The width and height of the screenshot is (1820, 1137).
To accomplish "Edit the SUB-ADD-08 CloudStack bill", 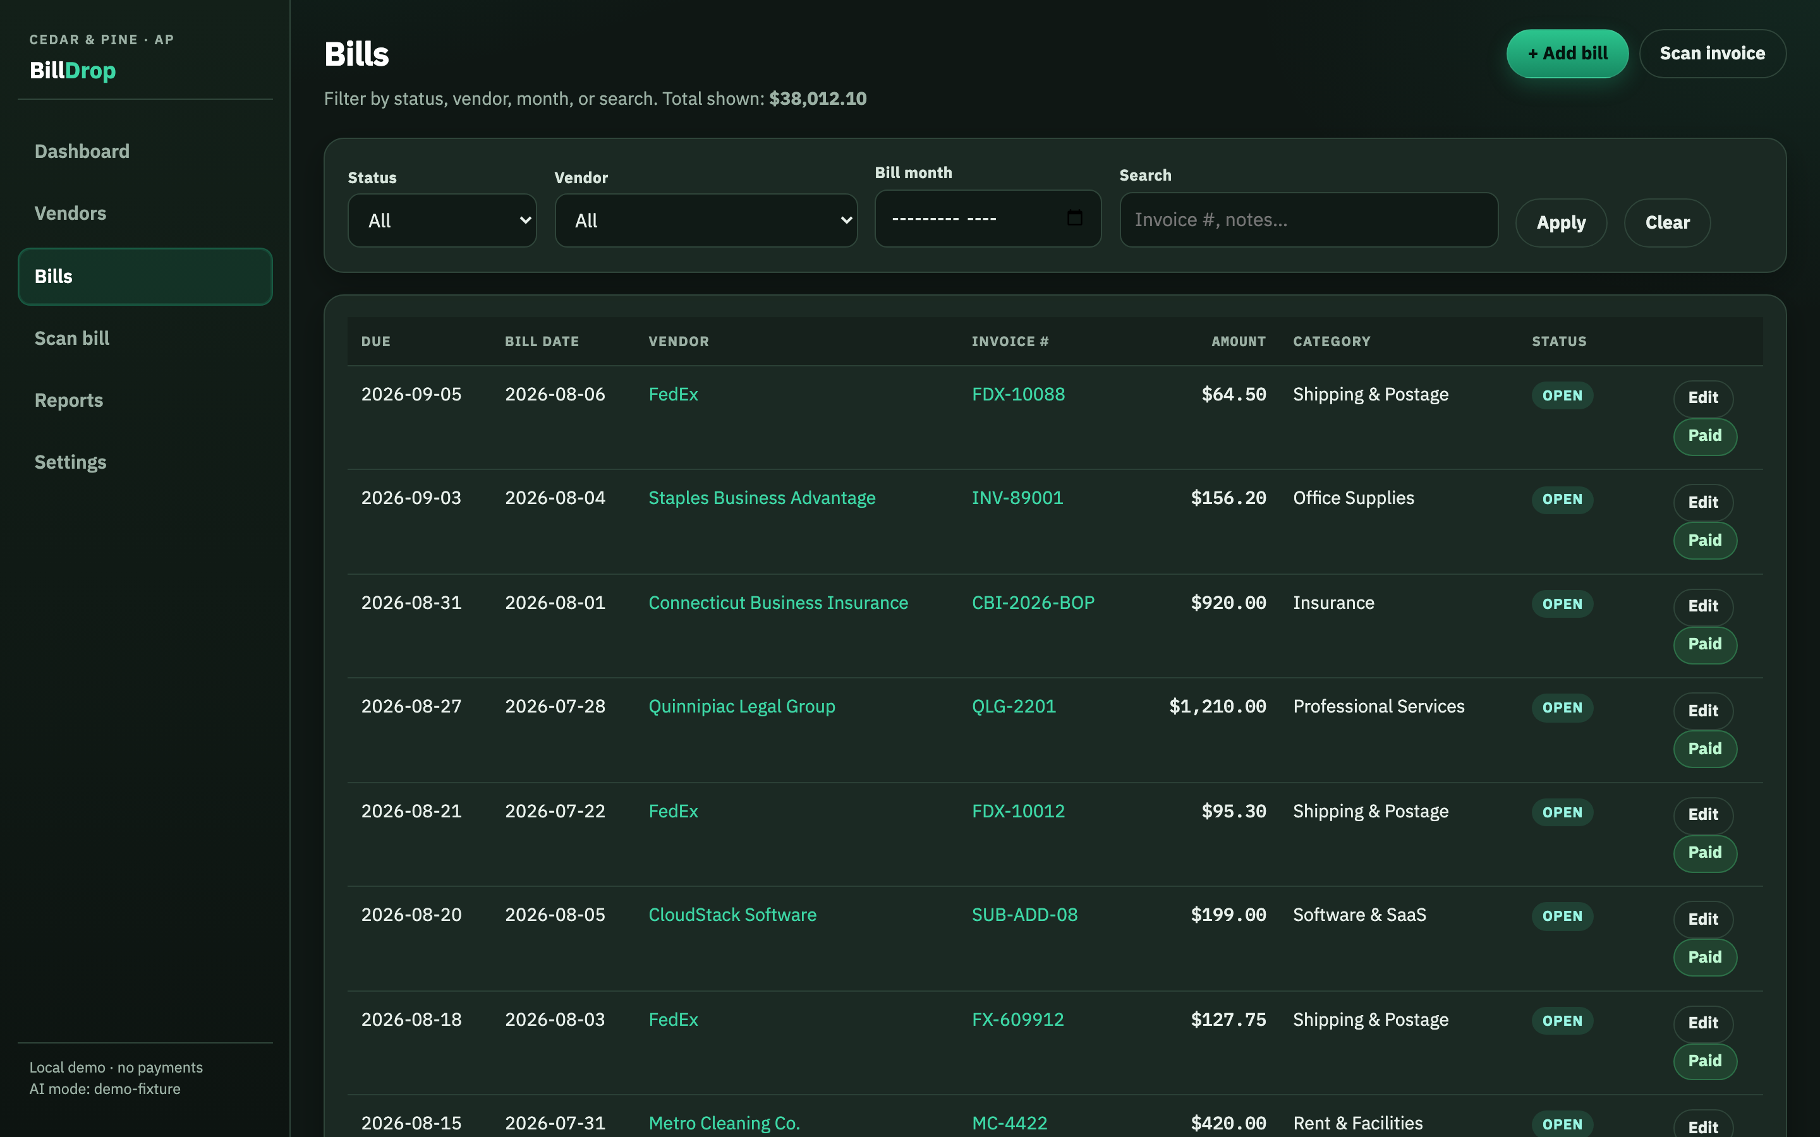I will pos(1702,919).
